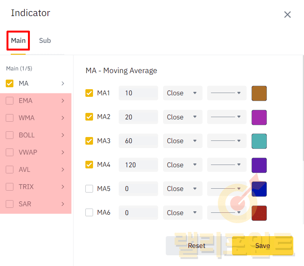This screenshot has width=304, height=266.
Task: Close the Indicator dialog with X icon
Action: (x=287, y=15)
